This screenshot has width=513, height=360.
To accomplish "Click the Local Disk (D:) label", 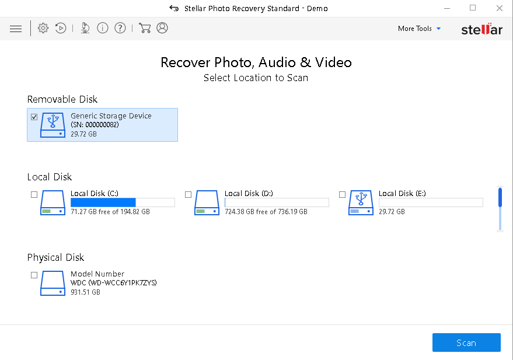I will (249, 193).
